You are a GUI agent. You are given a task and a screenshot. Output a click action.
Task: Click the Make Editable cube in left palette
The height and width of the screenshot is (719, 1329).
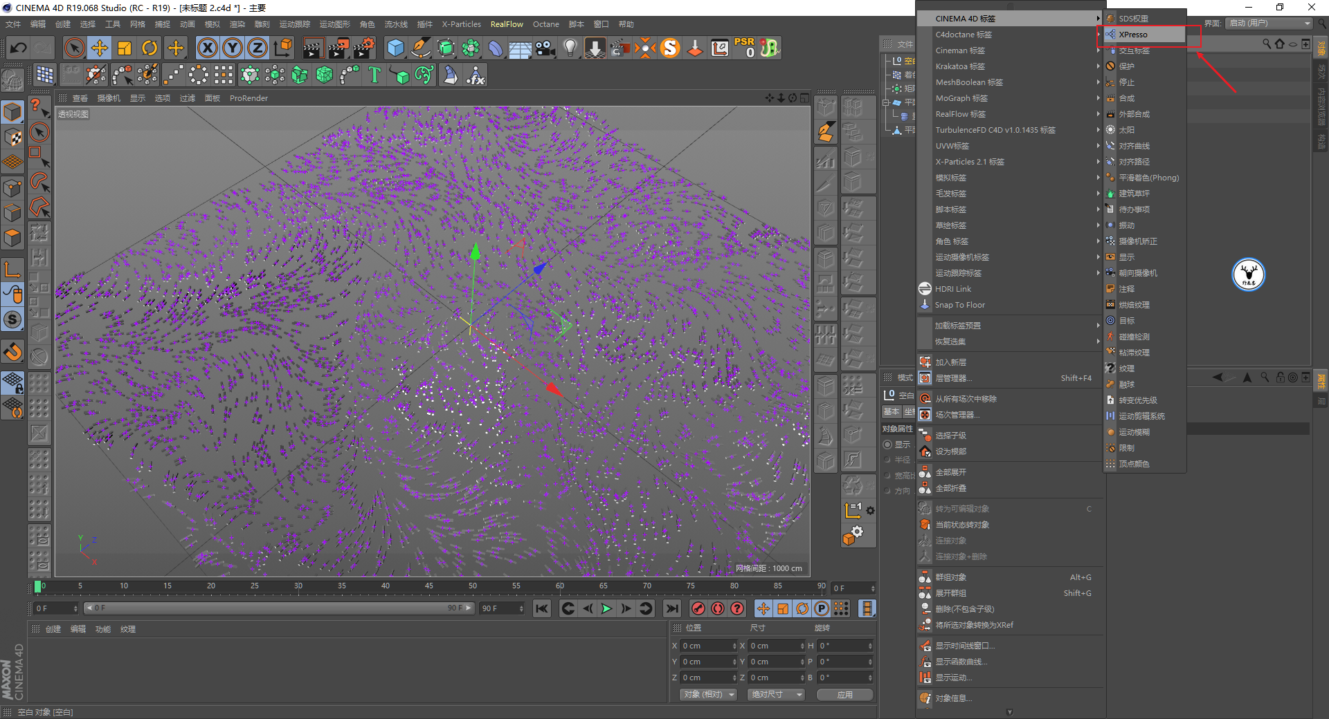[x=12, y=112]
